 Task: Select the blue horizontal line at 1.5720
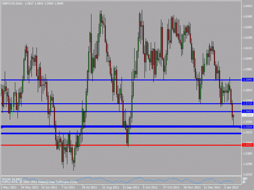(121, 104)
